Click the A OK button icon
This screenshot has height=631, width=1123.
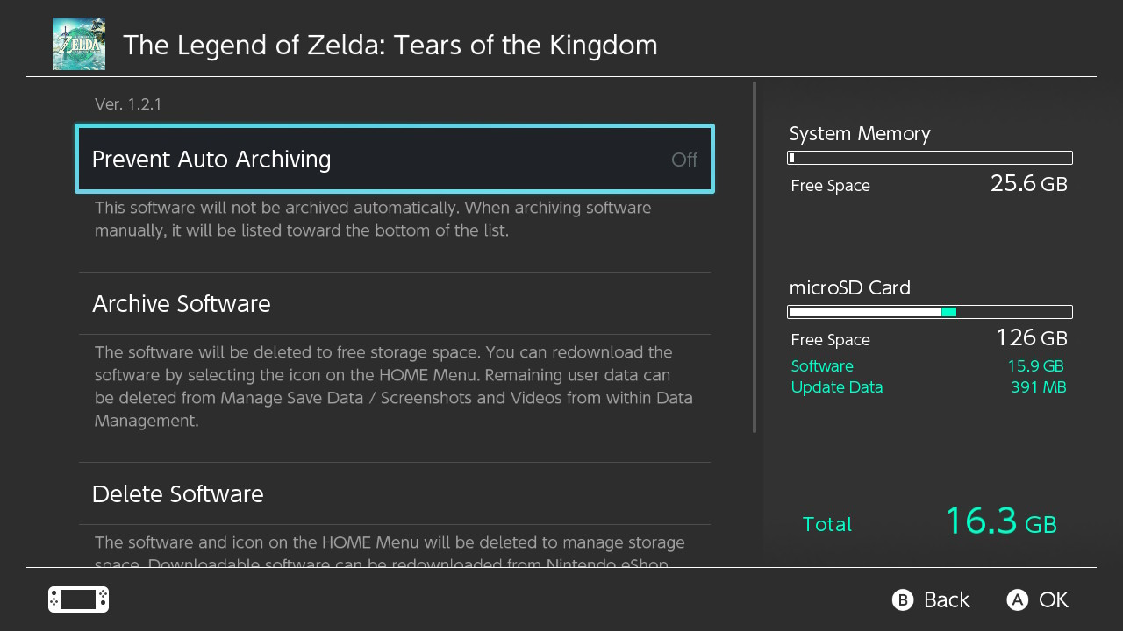[x=1017, y=599]
